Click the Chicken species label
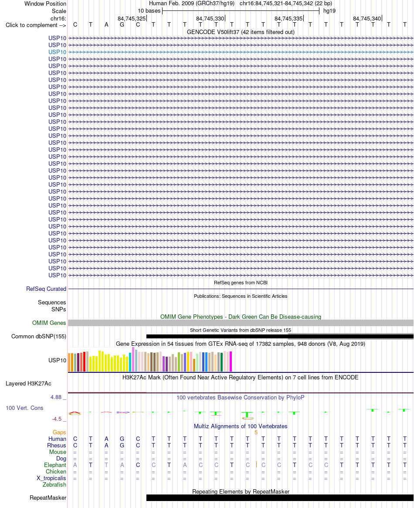 coord(56,472)
